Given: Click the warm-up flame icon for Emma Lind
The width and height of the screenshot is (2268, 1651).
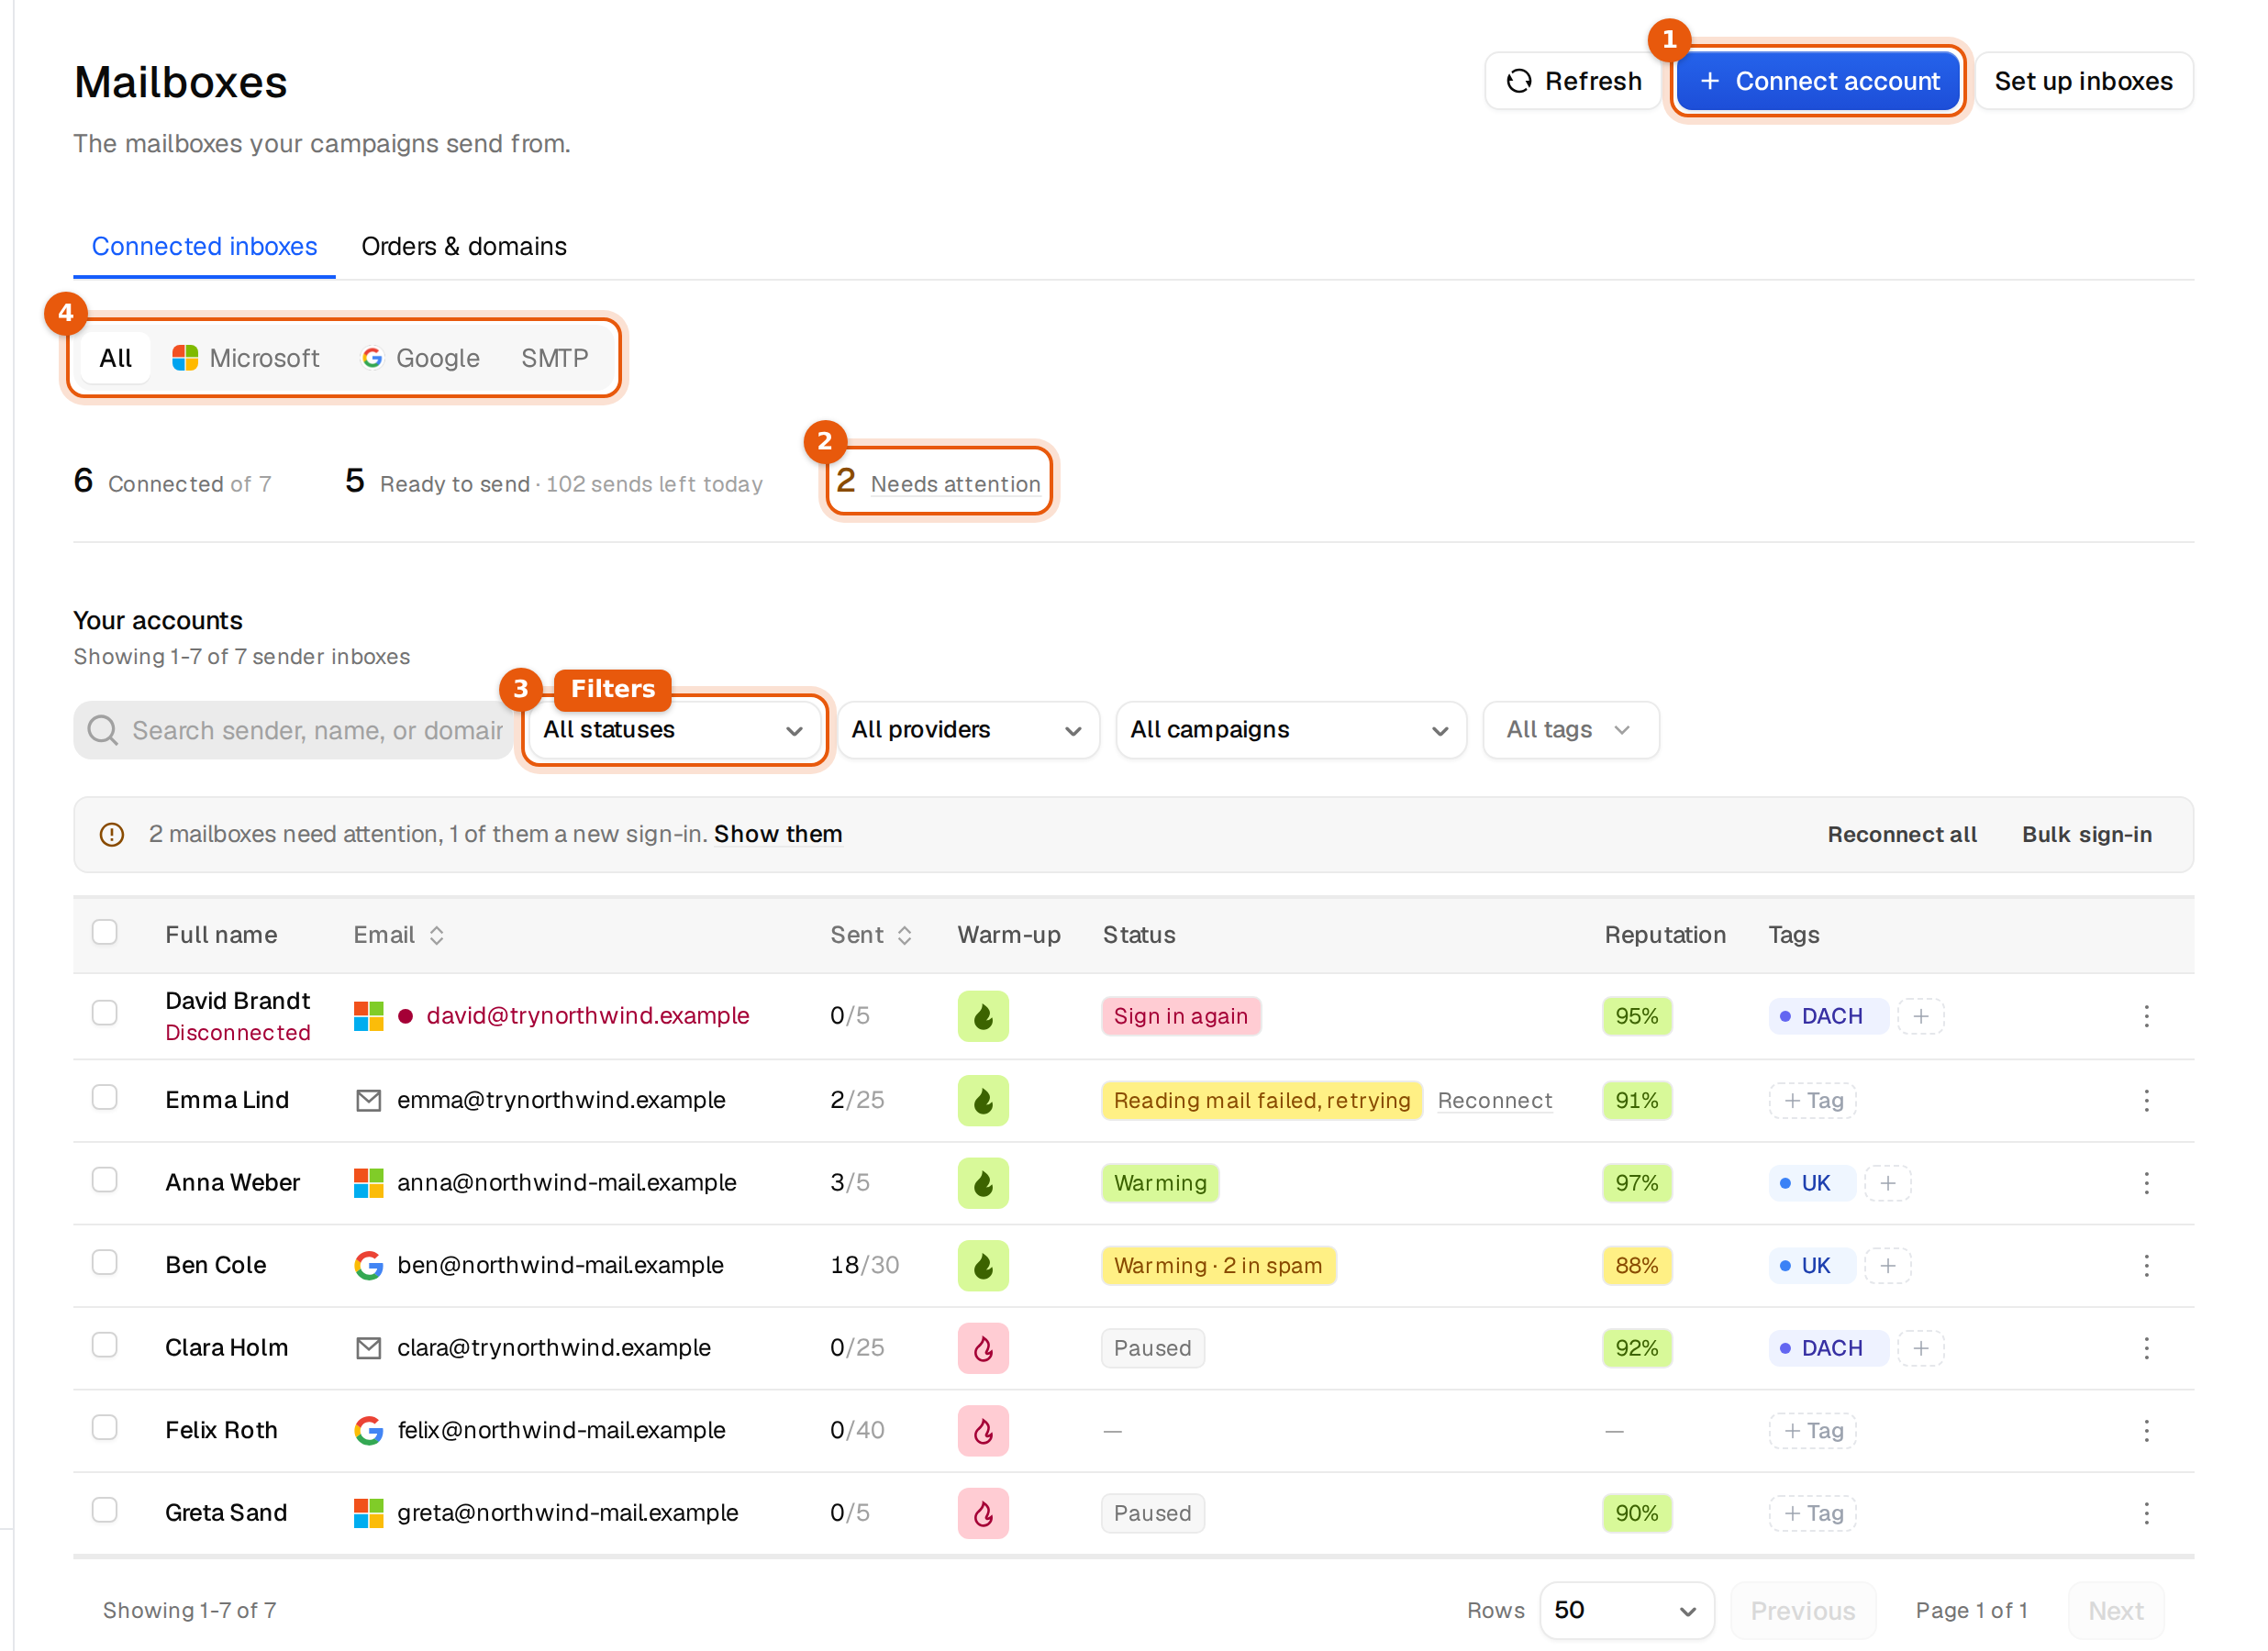Looking at the screenshot, I should (x=983, y=1100).
